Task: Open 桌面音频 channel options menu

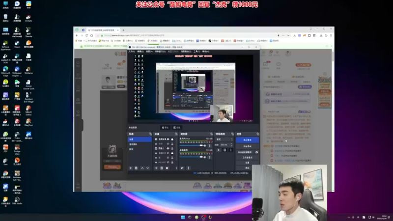Action: pos(210,157)
